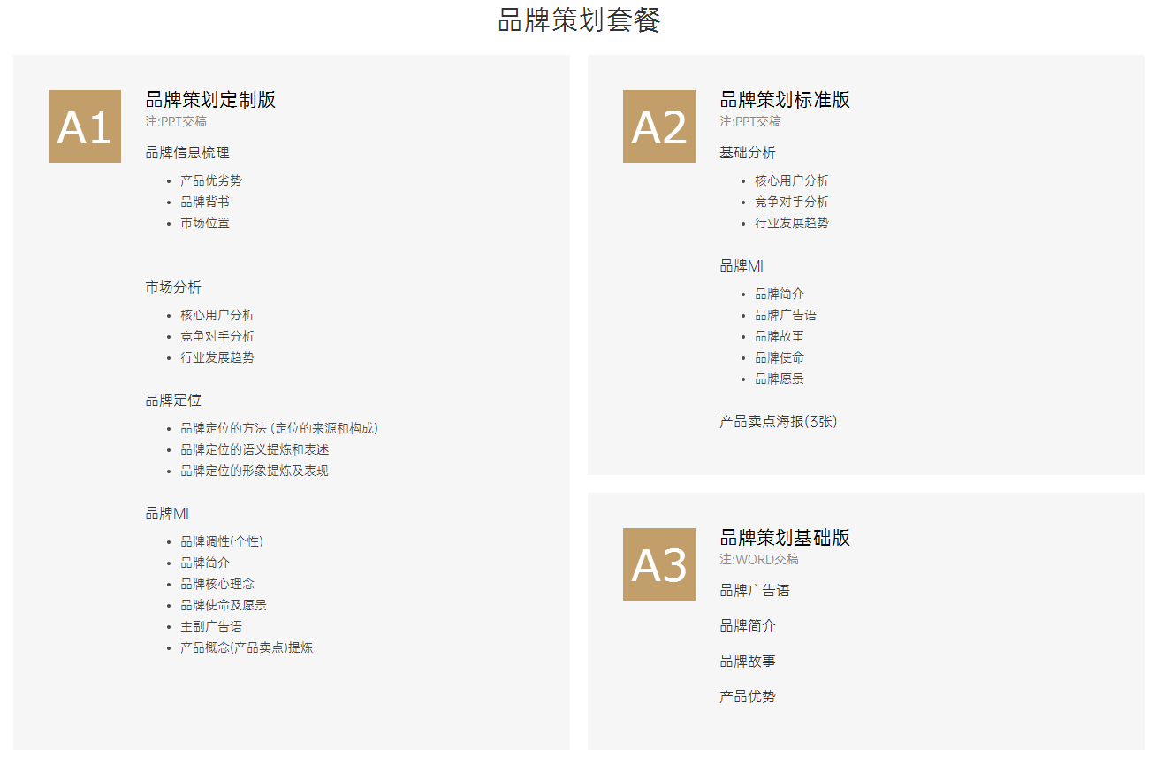
Task: Click 品牌故事 under 品牌策划基础版
Action: coord(747,660)
